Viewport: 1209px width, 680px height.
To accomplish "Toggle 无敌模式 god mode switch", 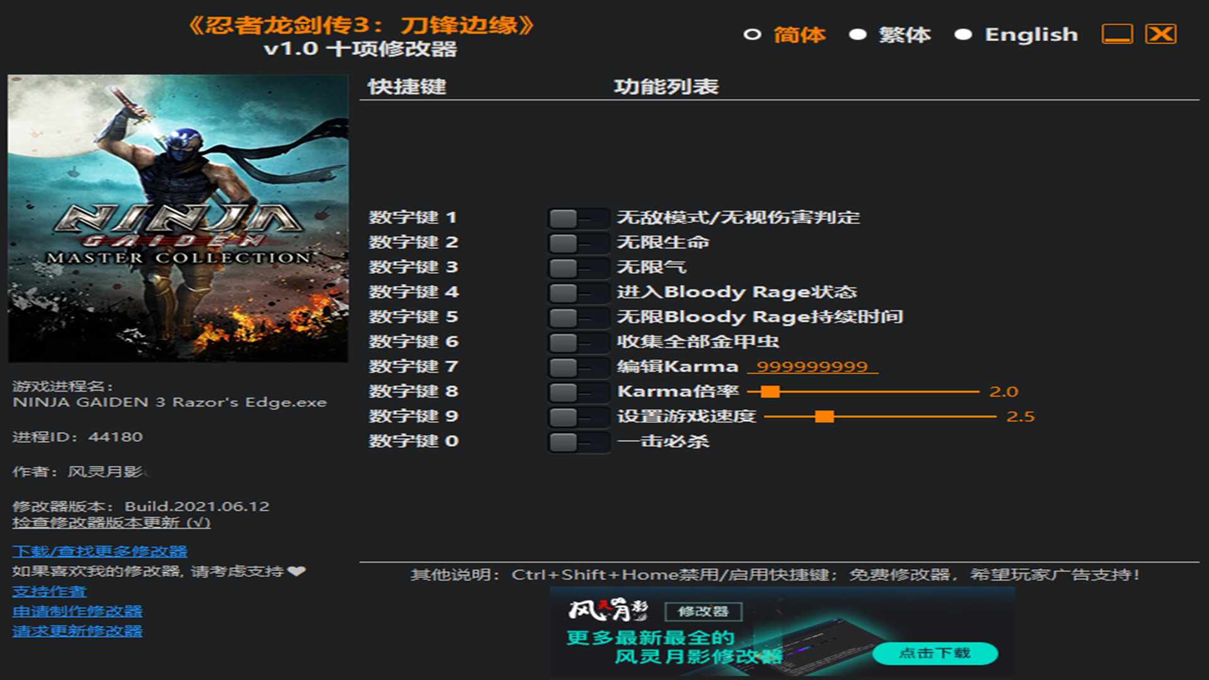I will [x=577, y=218].
